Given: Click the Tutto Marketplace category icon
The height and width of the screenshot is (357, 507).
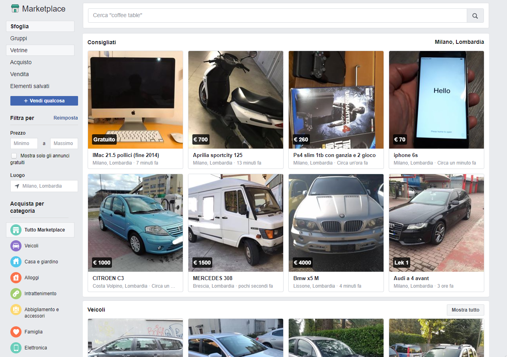Looking at the screenshot, I should click(16, 230).
